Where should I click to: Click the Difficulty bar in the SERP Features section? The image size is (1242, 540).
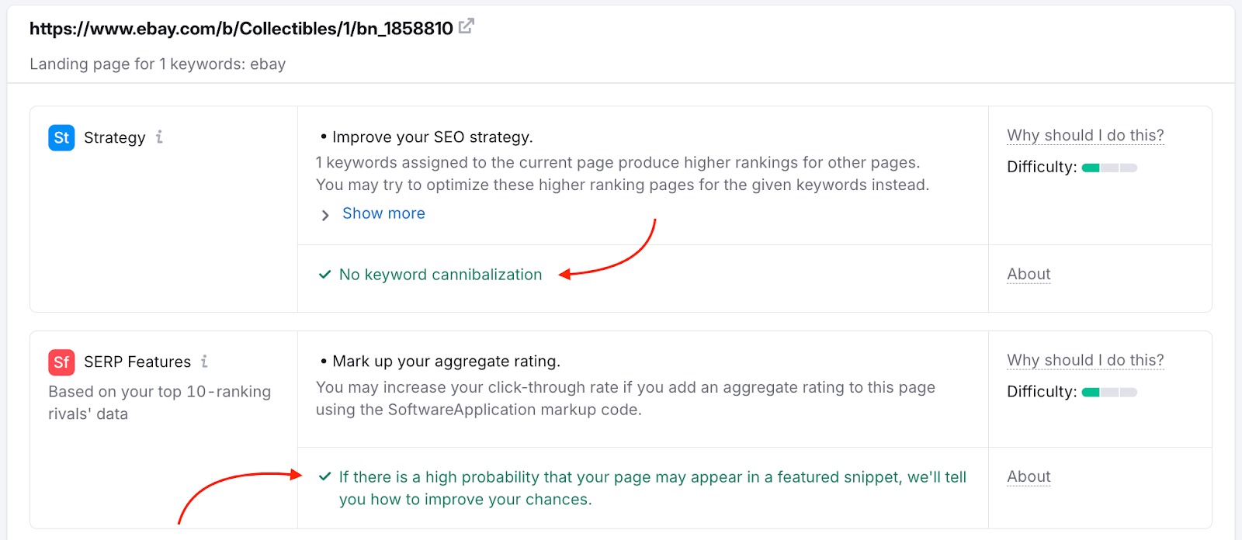[1109, 393]
